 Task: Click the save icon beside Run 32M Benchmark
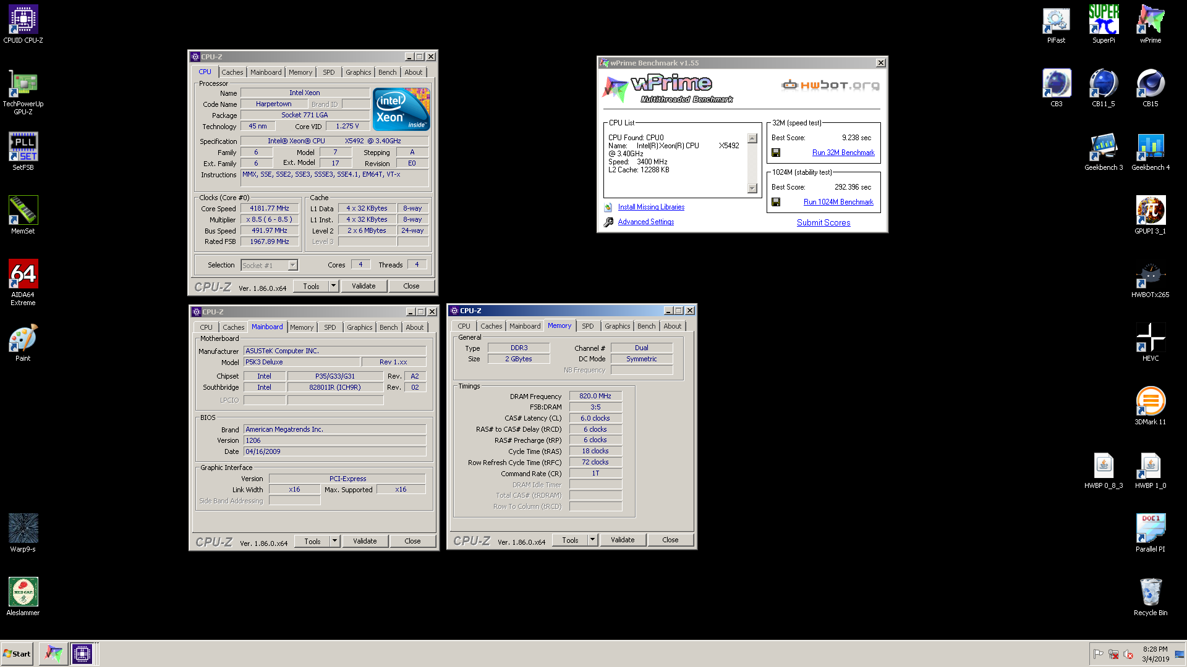point(776,153)
